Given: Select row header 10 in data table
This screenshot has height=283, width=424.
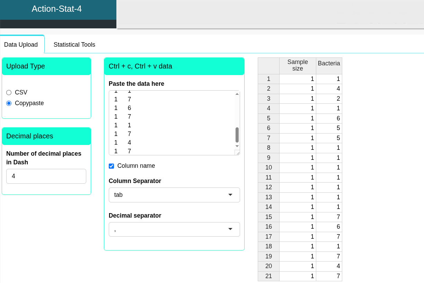Looking at the screenshot, I should [x=268, y=168].
